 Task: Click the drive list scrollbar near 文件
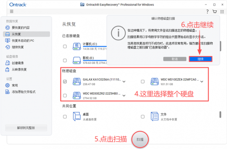(x=220, y=115)
